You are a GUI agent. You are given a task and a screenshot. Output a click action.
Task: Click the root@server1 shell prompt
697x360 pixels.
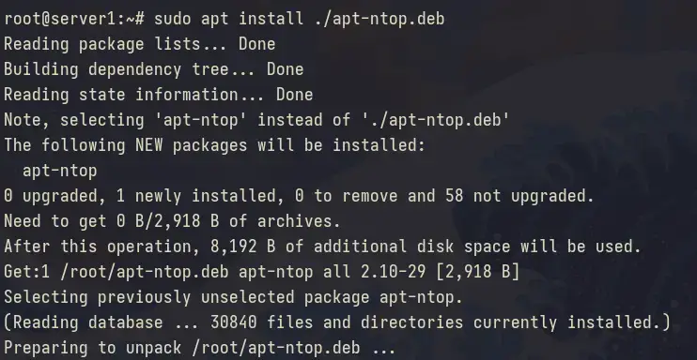74,19
